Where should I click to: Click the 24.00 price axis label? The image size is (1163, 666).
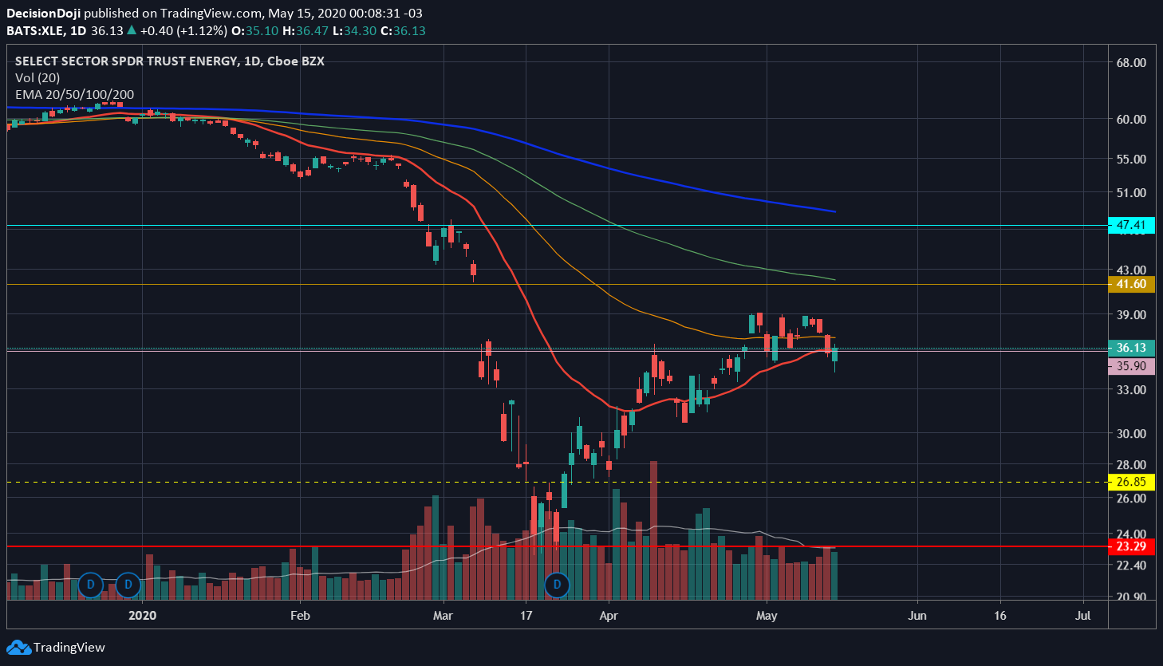click(1131, 534)
